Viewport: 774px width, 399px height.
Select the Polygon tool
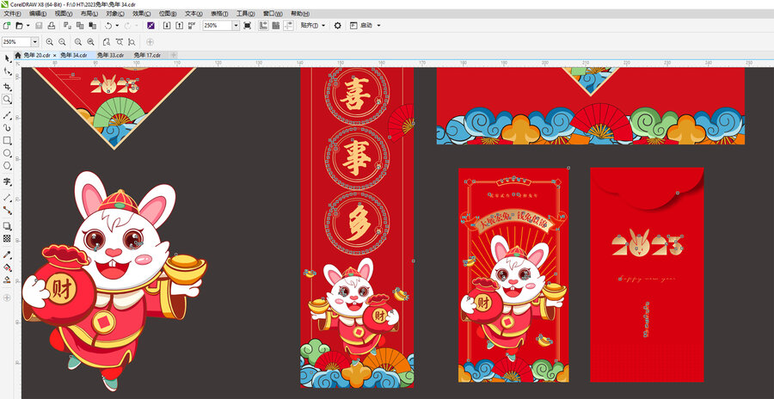click(7, 166)
